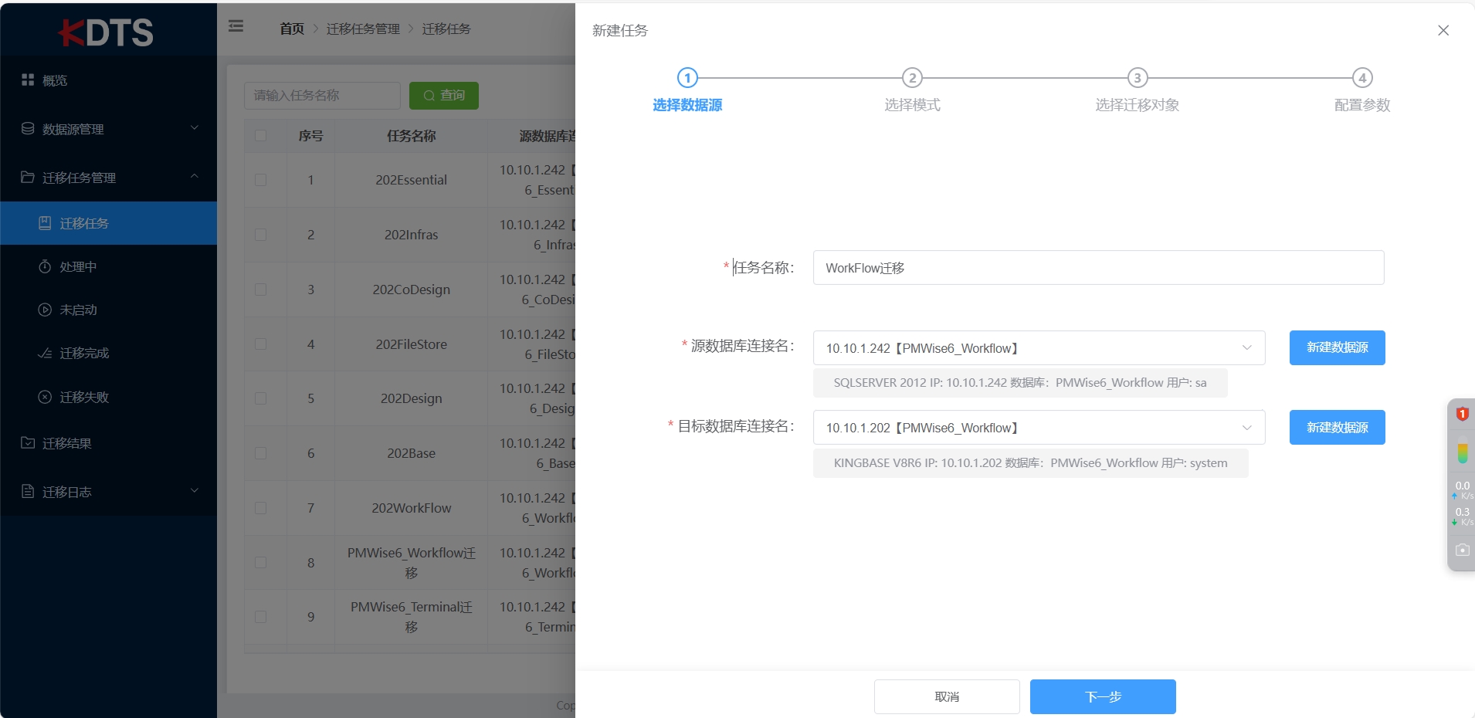Screen dimensions: 1475x718
Task: Click the 迁移任务管理 breadcrumb
Action: pyautogui.click(x=363, y=29)
